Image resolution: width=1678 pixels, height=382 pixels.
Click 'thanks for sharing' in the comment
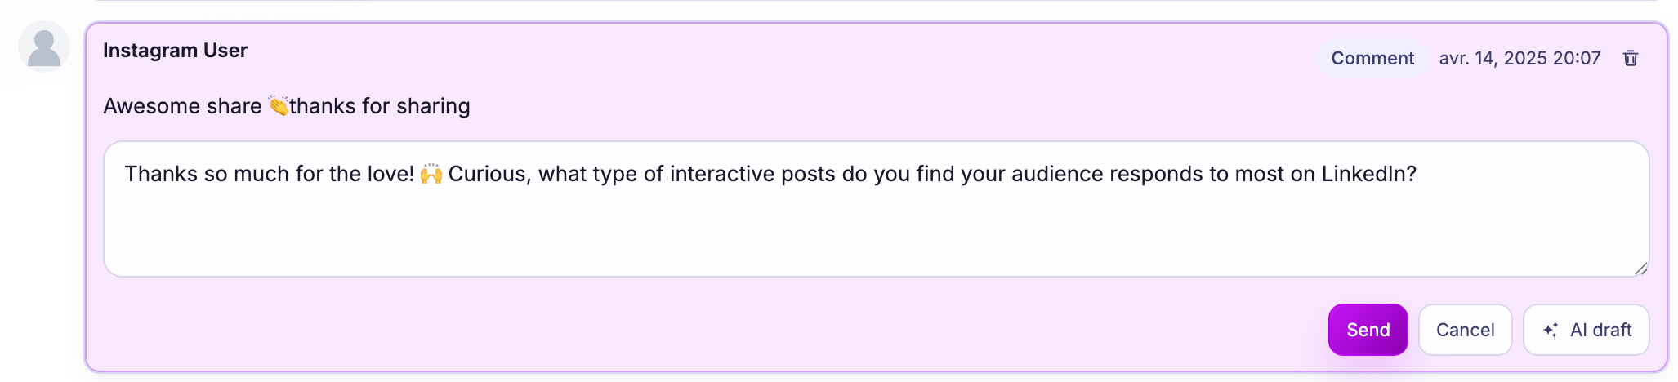pyautogui.click(x=380, y=106)
